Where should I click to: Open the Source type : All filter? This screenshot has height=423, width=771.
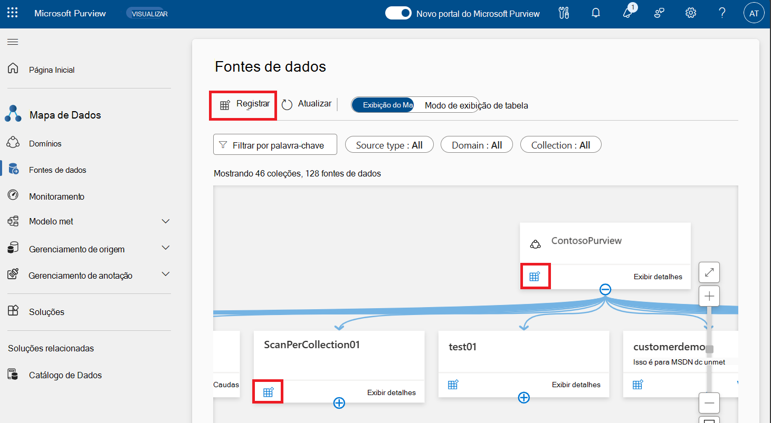pos(389,145)
